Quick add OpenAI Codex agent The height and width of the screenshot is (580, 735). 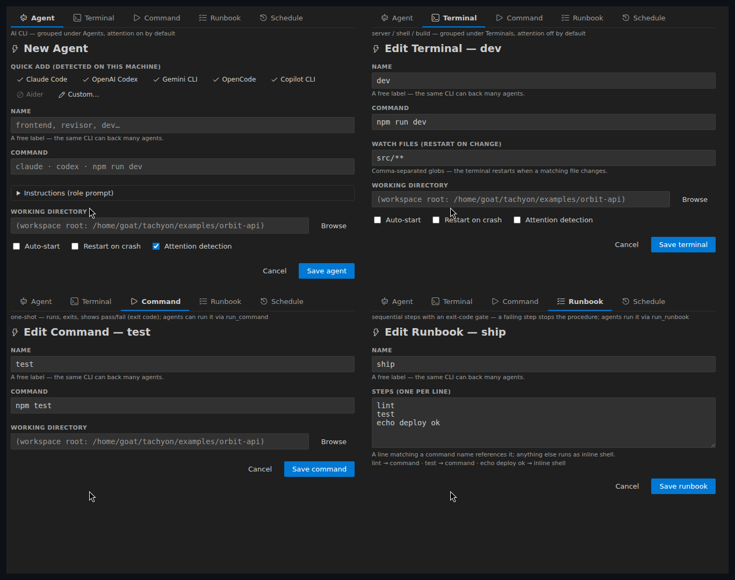[110, 79]
